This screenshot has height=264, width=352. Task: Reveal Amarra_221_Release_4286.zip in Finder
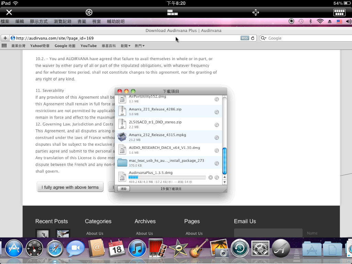coord(217,112)
